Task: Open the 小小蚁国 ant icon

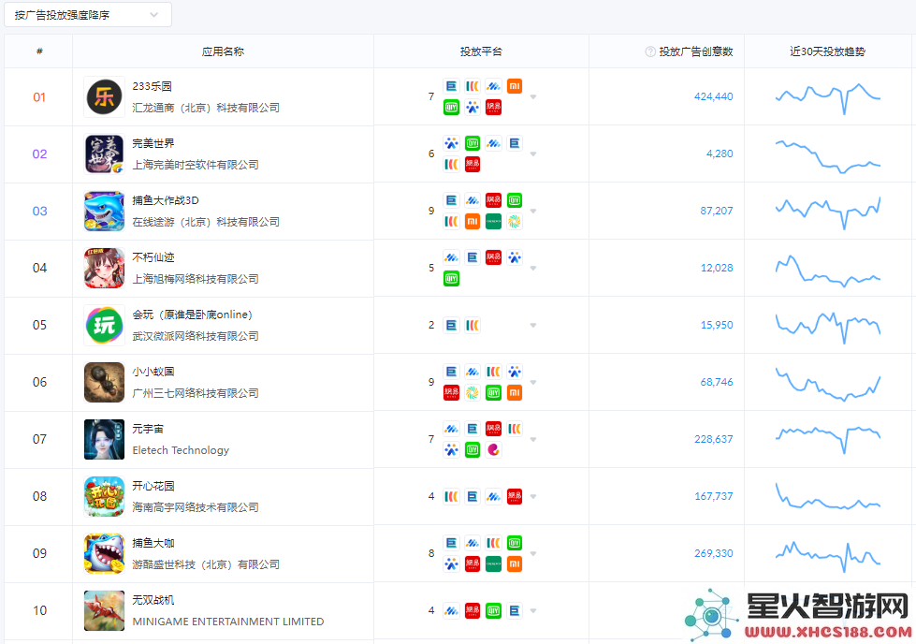Action: click(x=104, y=382)
